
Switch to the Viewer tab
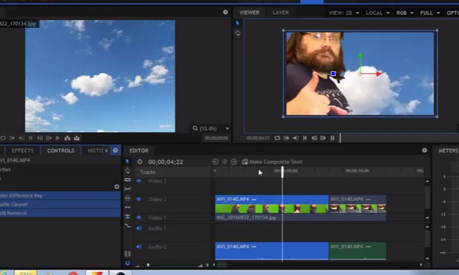tap(249, 13)
